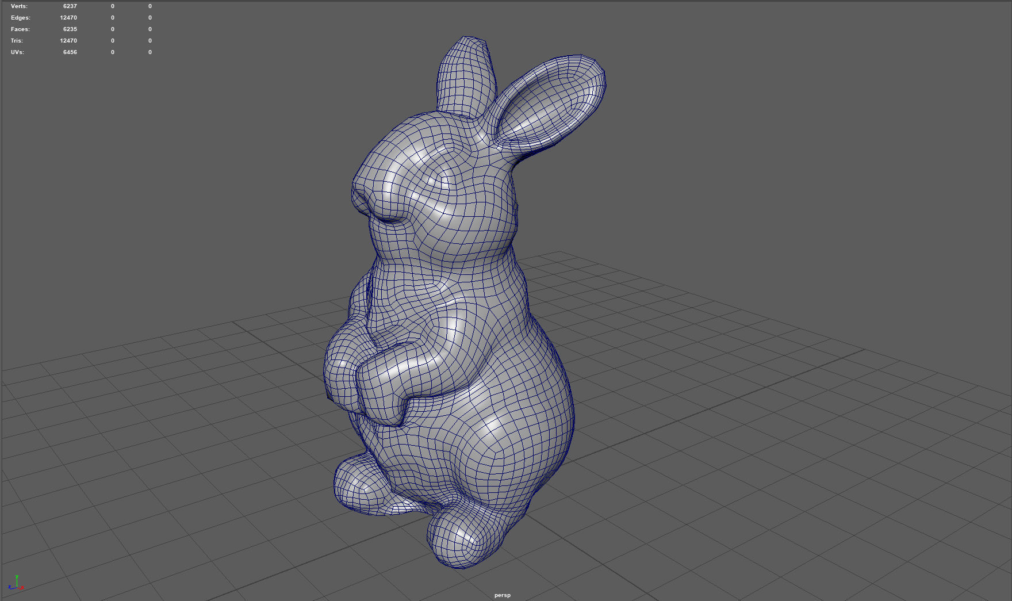The height and width of the screenshot is (601, 1012).
Task: Select the "Tris:" heads-up display label
Action: point(17,41)
